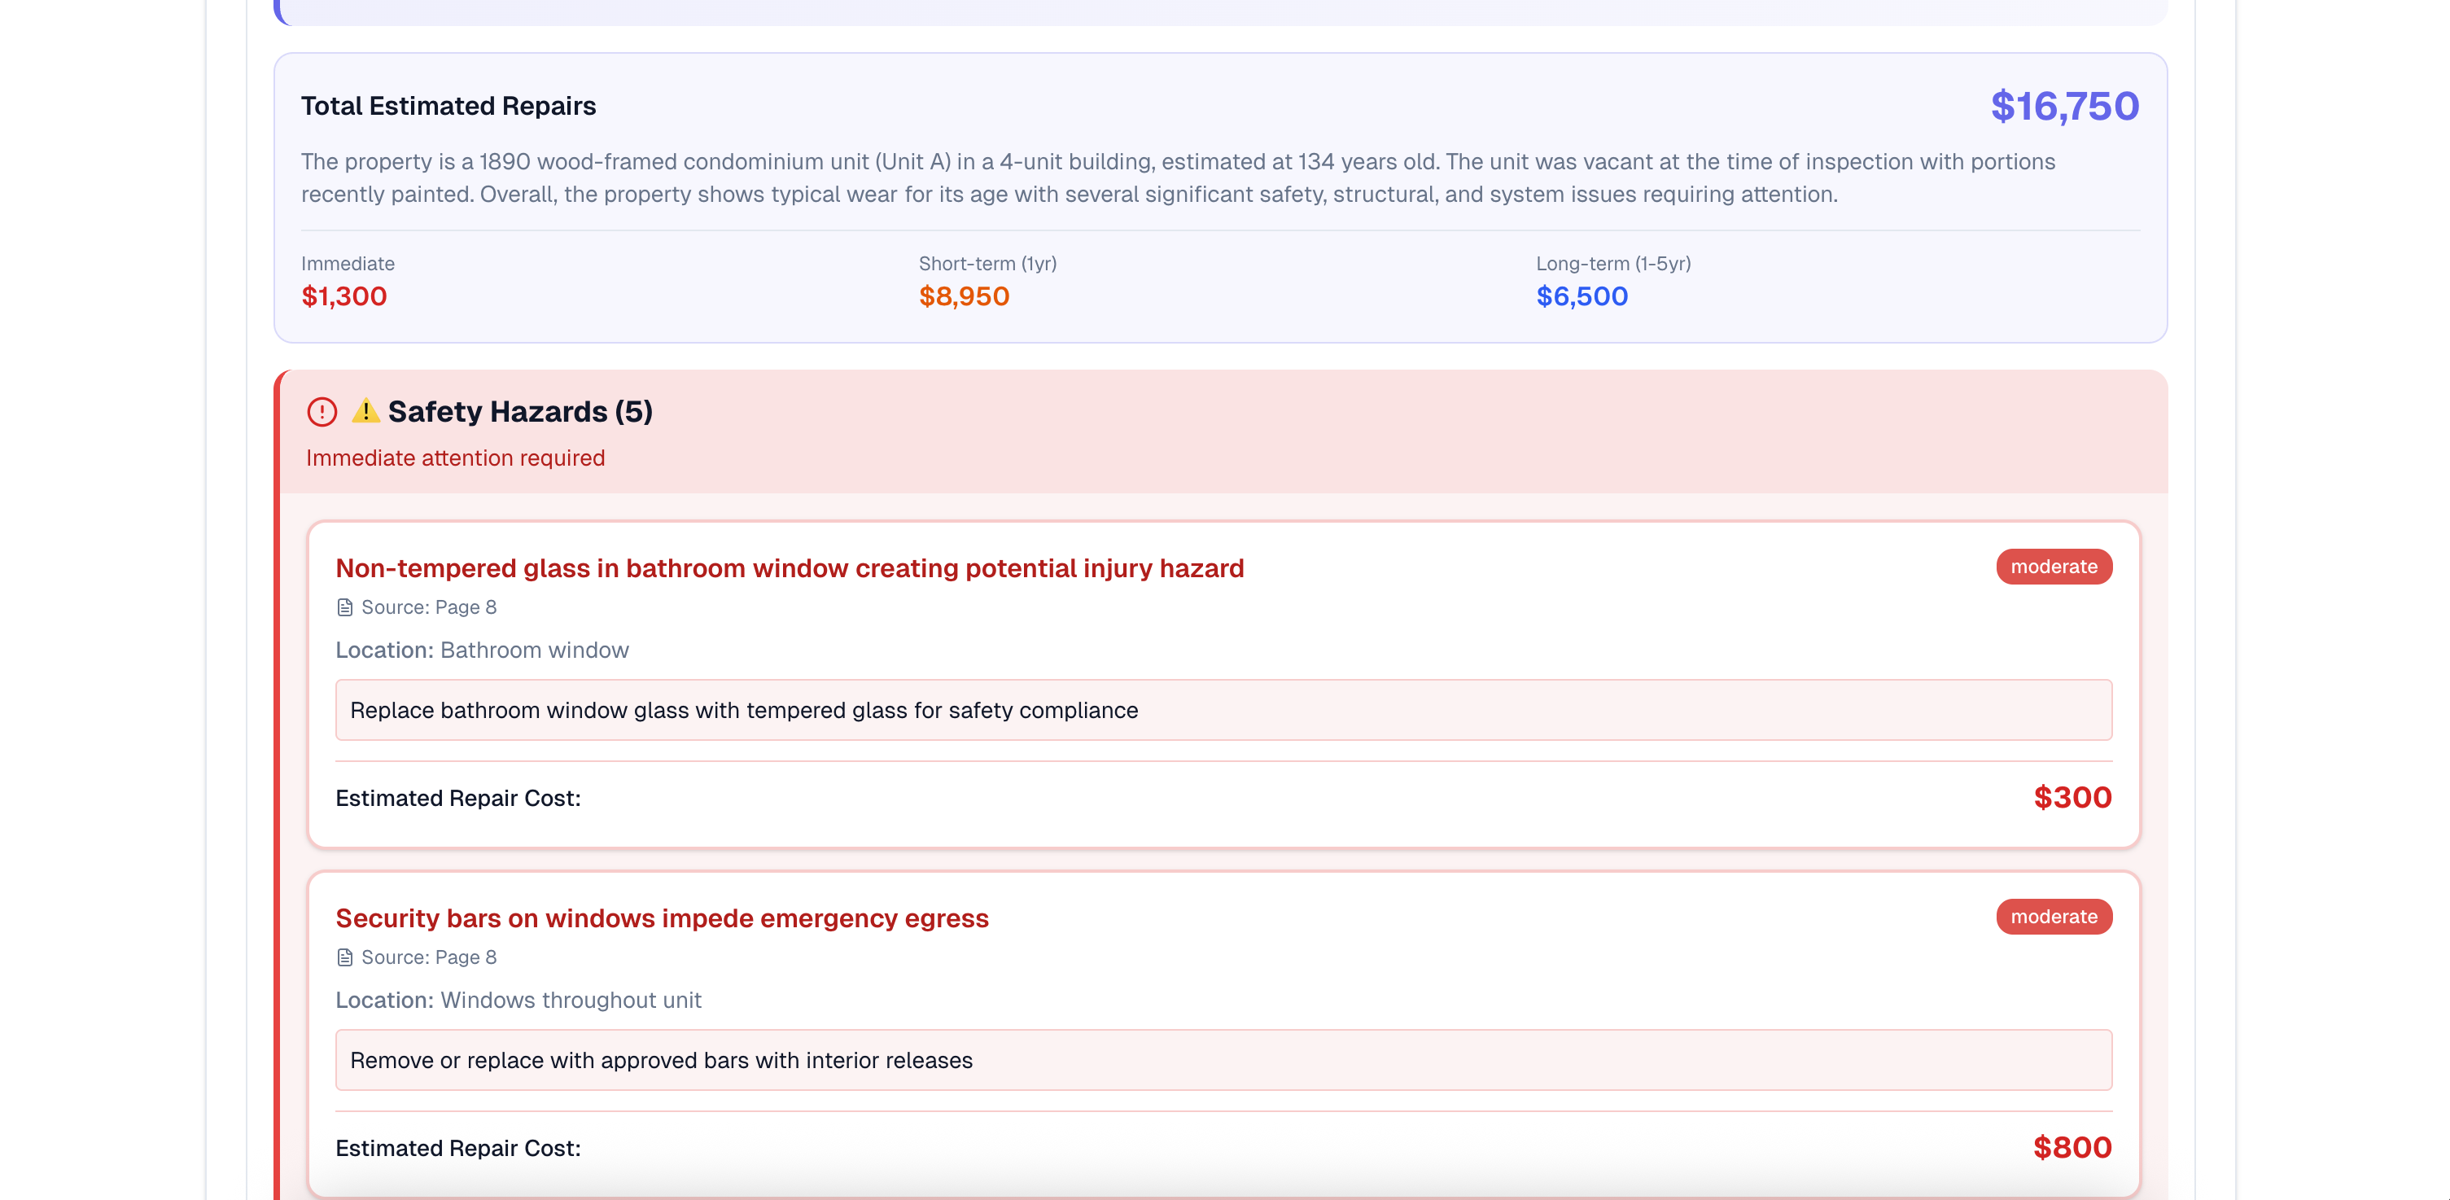Click the red alert circle icon

click(322, 412)
